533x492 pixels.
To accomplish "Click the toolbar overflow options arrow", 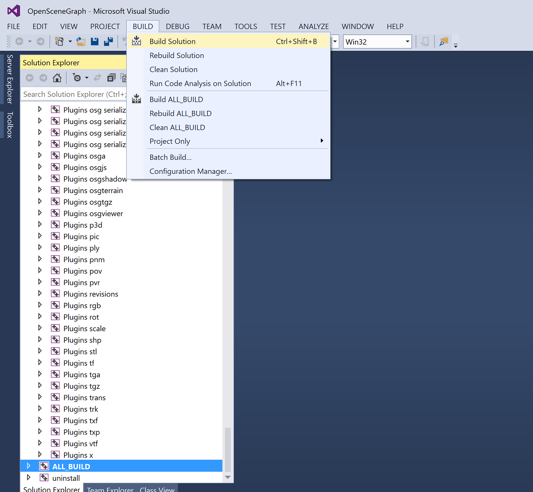I will coord(456,45).
